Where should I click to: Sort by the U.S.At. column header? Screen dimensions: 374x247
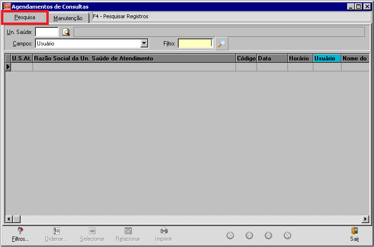[x=21, y=58]
